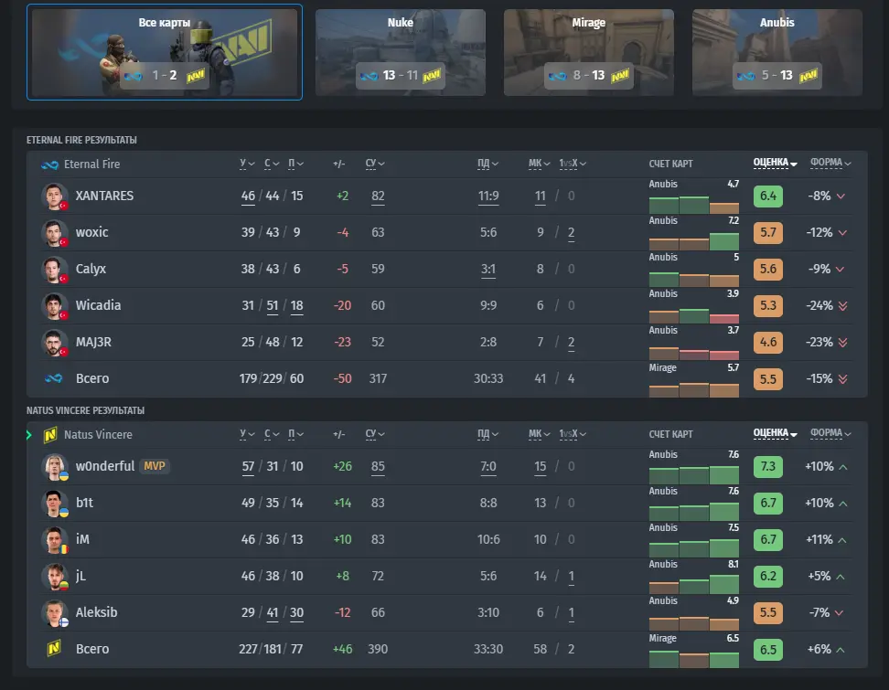Click woxic plus-minus value -4

[x=342, y=232]
